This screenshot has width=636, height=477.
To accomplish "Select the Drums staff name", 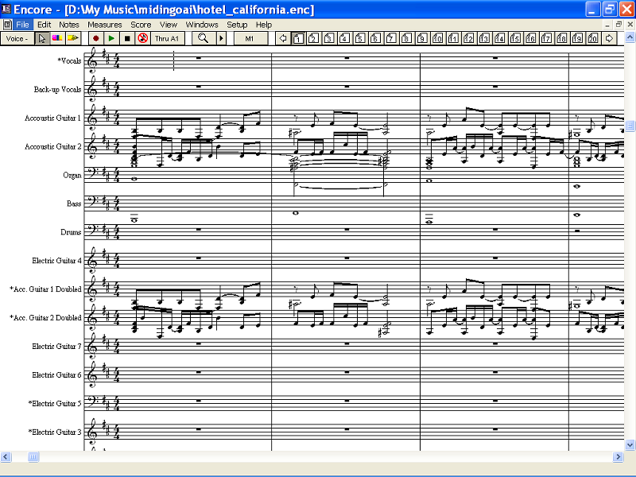I will pyautogui.click(x=71, y=232).
